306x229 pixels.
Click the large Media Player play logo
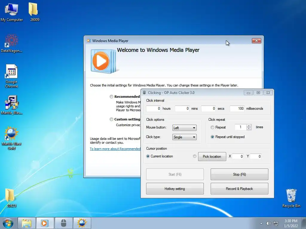point(103,61)
